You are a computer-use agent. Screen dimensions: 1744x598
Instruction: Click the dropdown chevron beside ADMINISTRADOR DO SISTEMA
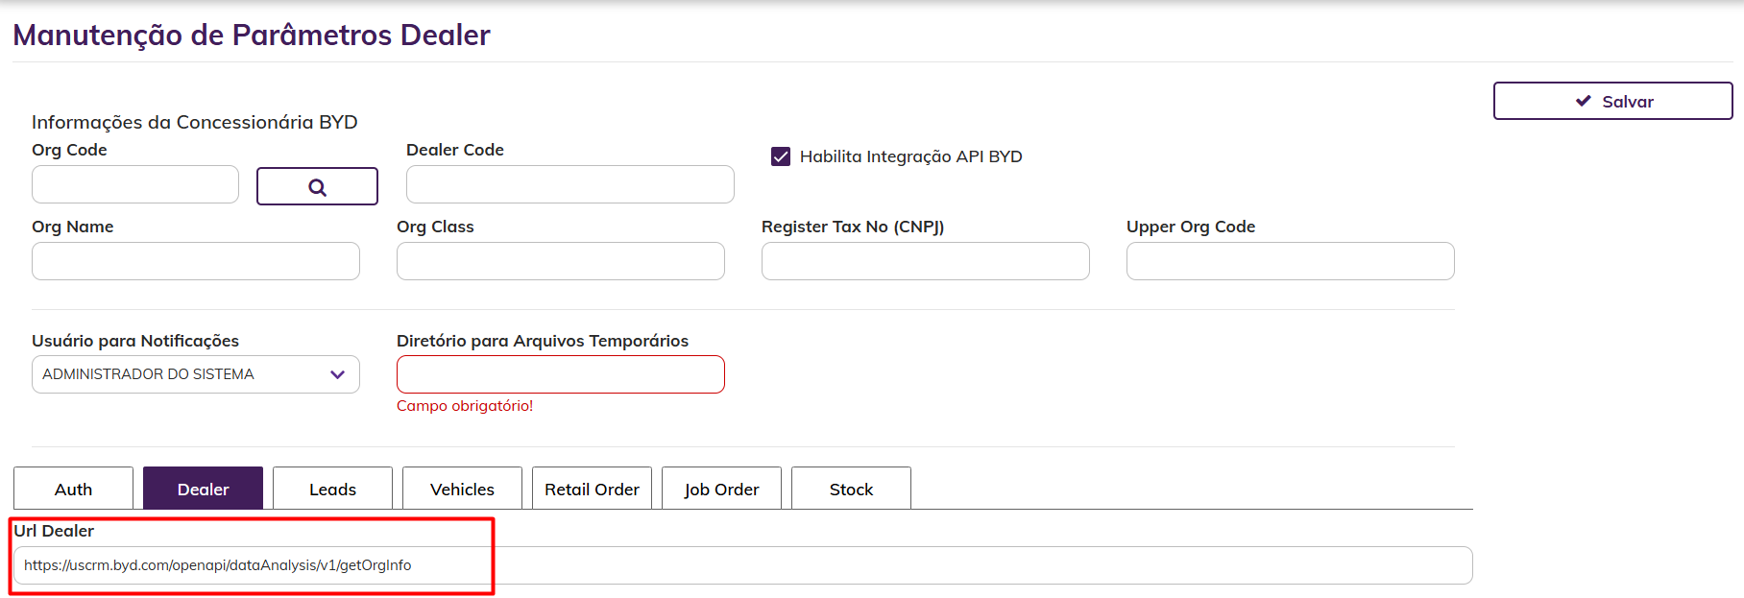[337, 374]
